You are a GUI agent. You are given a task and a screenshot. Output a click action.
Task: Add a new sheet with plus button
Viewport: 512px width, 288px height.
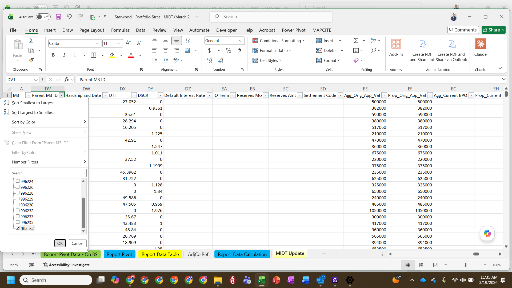[x=324, y=254]
